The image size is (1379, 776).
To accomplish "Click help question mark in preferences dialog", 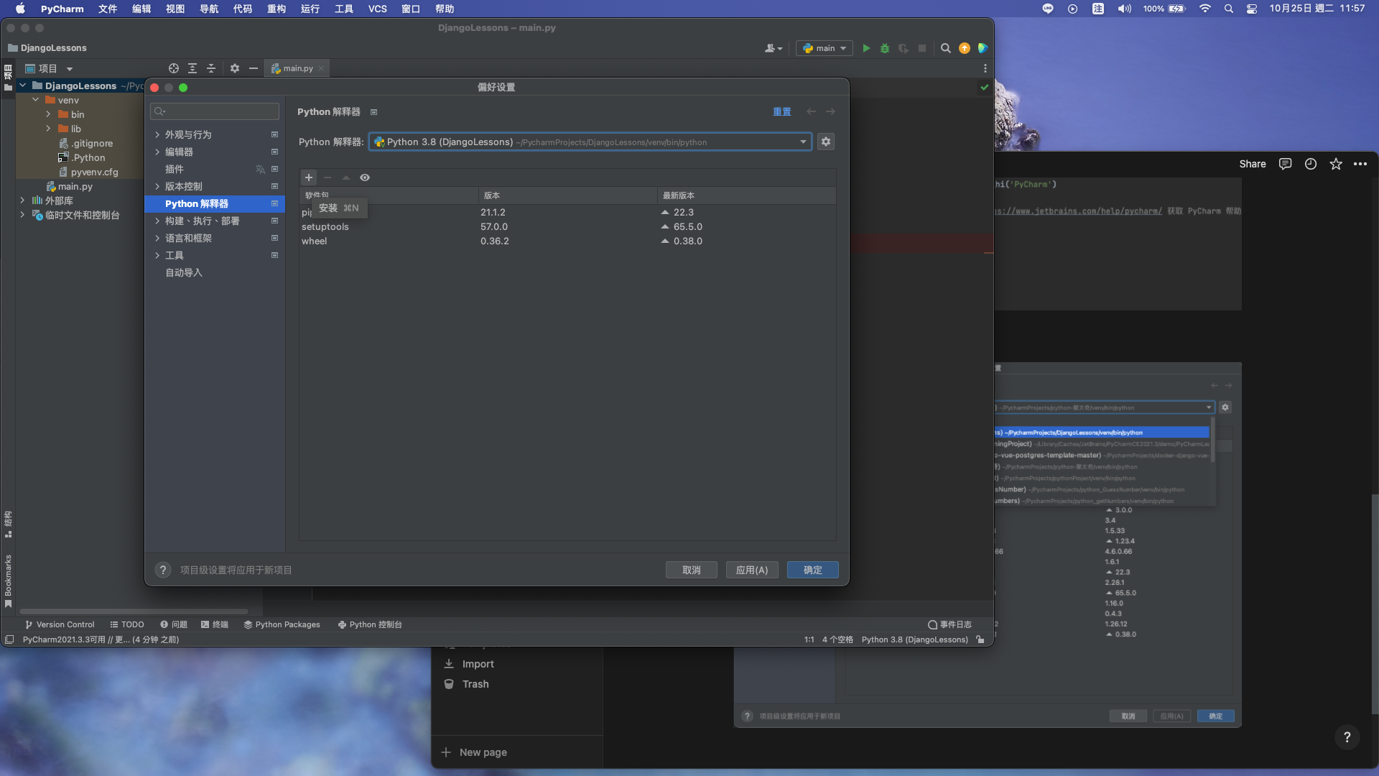I will (x=163, y=570).
